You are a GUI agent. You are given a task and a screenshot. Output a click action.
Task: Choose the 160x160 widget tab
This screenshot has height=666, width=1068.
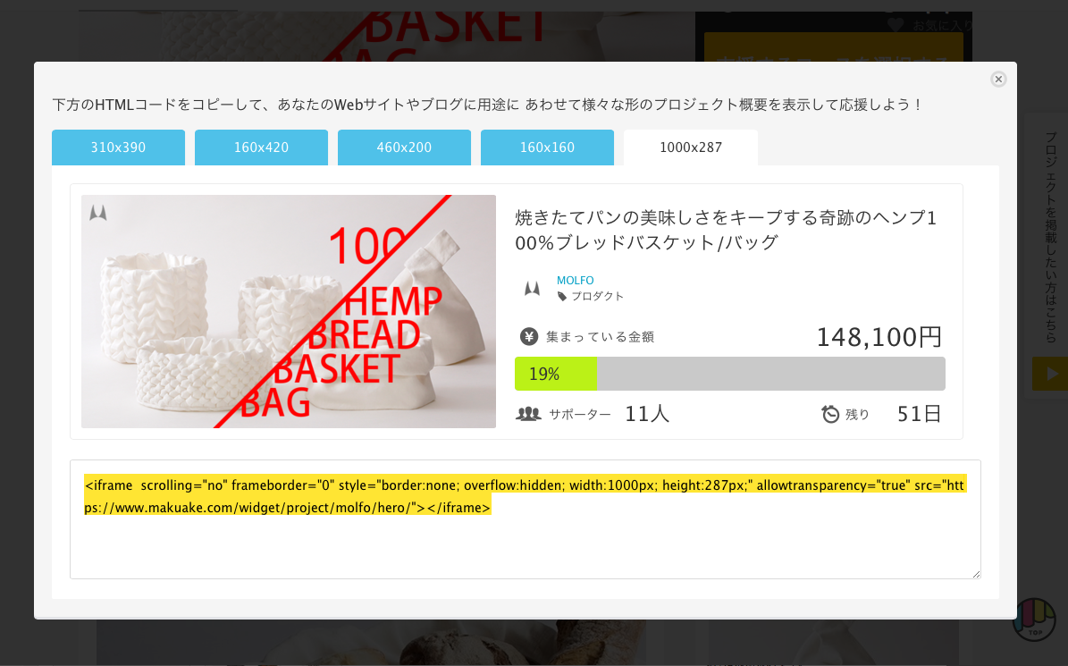click(548, 148)
